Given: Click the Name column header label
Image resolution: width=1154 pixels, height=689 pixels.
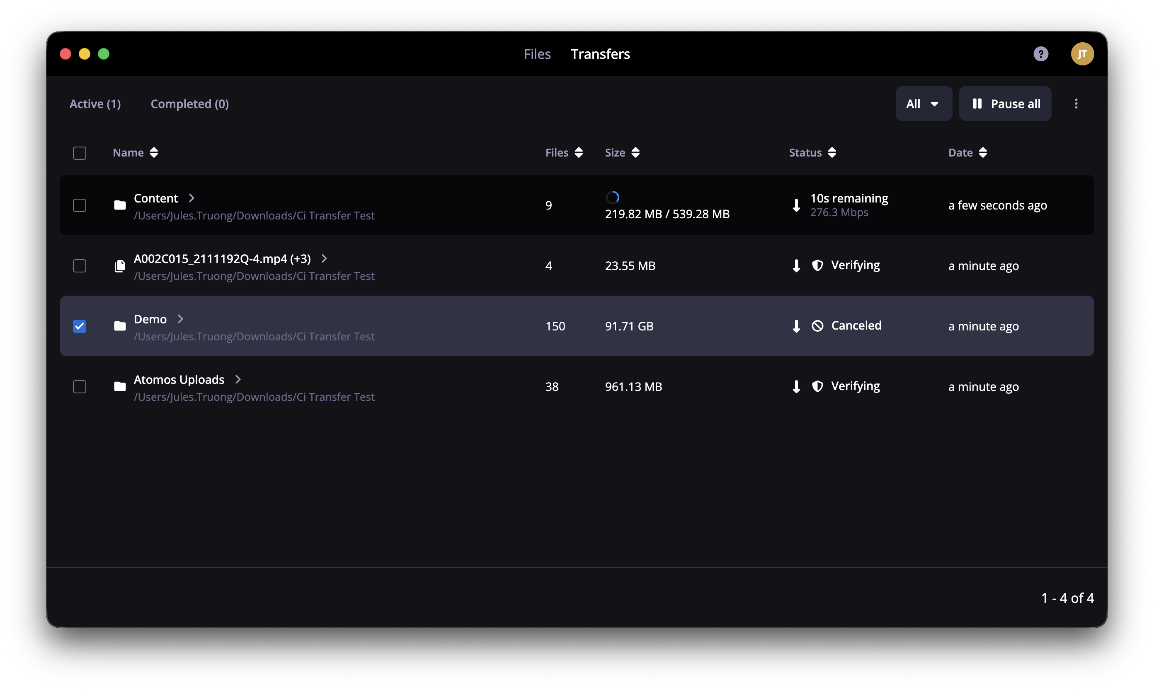Looking at the screenshot, I should 128,153.
